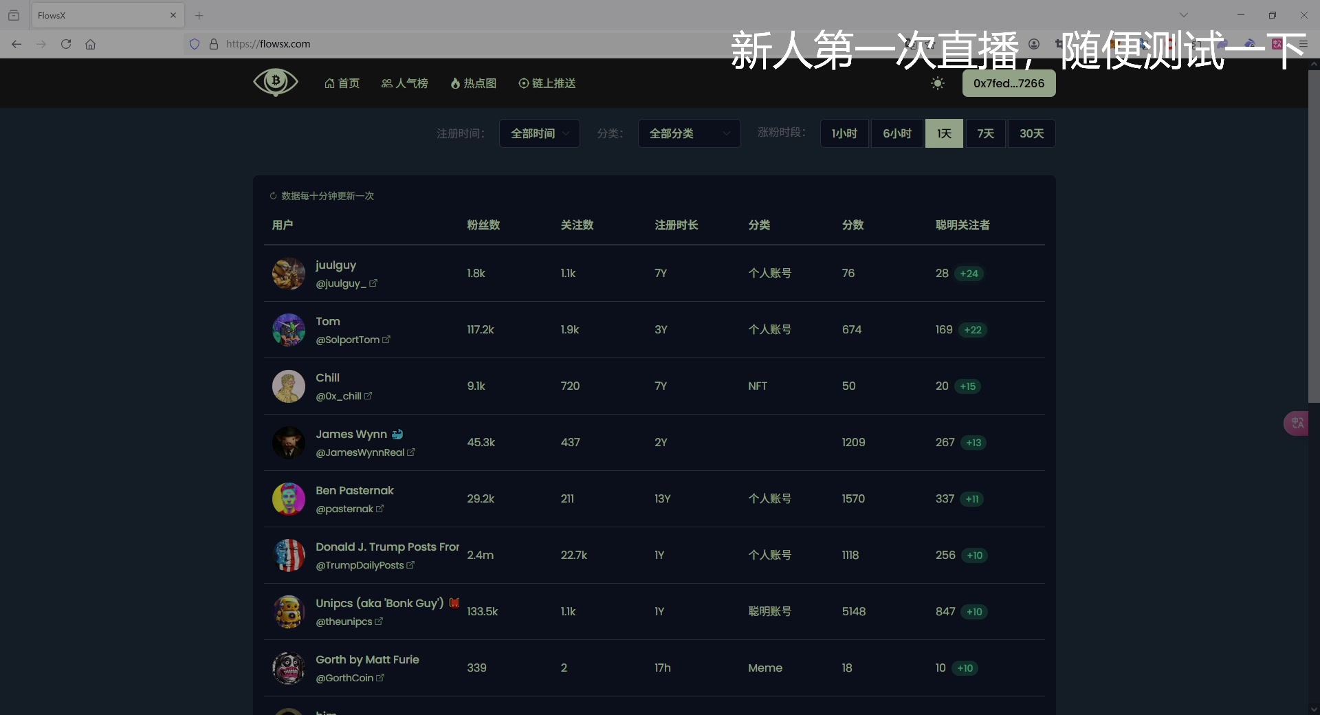The height and width of the screenshot is (715, 1320).
Task: Click wallet address 0x7fed...7266 button
Action: pyautogui.click(x=1009, y=83)
